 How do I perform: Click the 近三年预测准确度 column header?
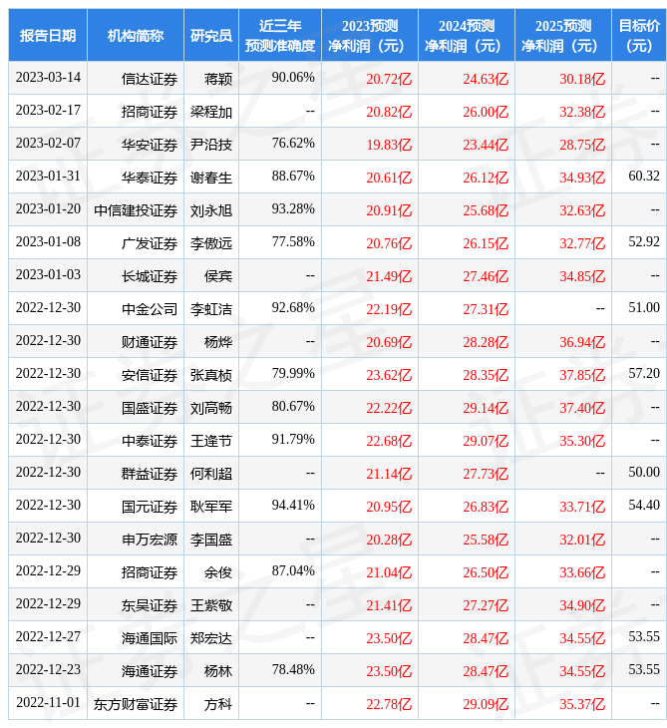(x=280, y=35)
